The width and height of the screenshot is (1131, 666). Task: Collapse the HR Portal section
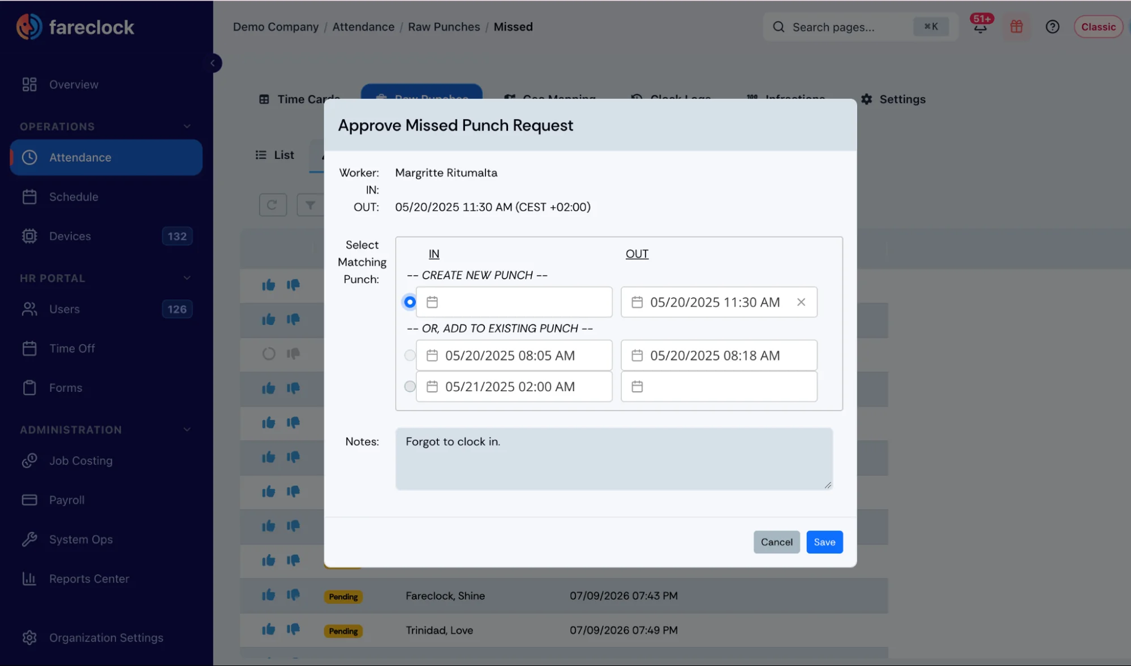tap(187, 278)
